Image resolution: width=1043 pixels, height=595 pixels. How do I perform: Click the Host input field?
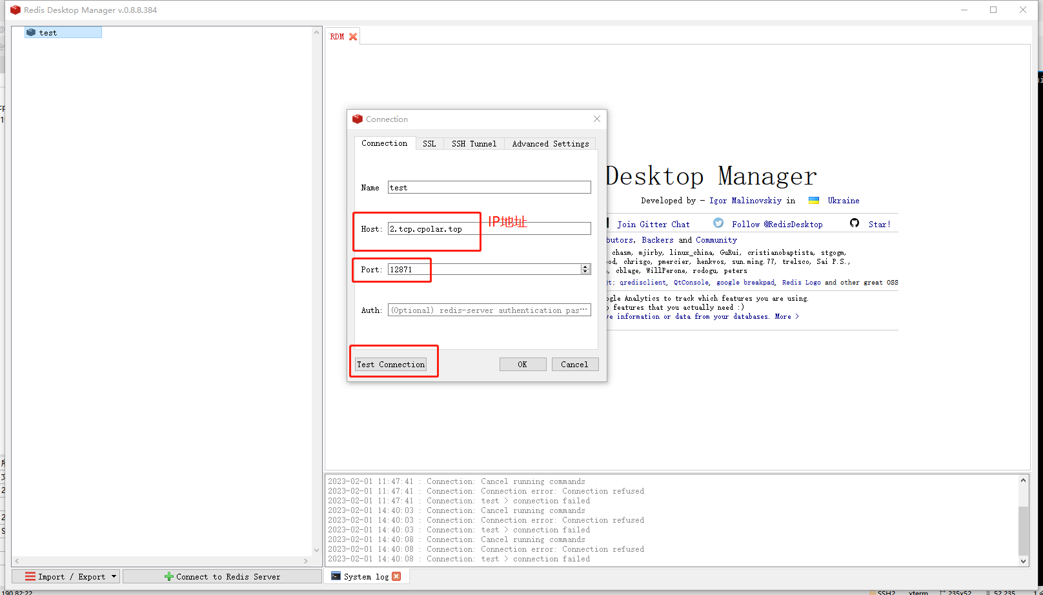[489, 229]
